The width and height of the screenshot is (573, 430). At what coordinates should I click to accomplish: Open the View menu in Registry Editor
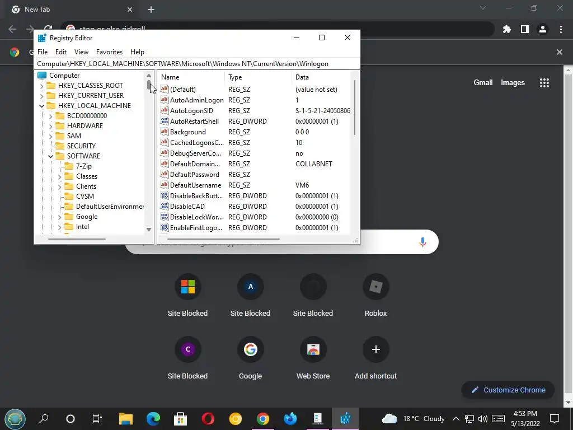tap(81, 52)
